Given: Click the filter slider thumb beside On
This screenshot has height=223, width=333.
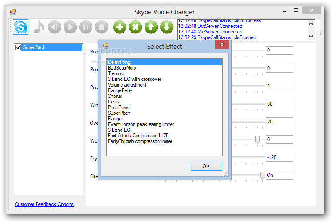Looking at the screenshot, I should click(x=263, y=176).
